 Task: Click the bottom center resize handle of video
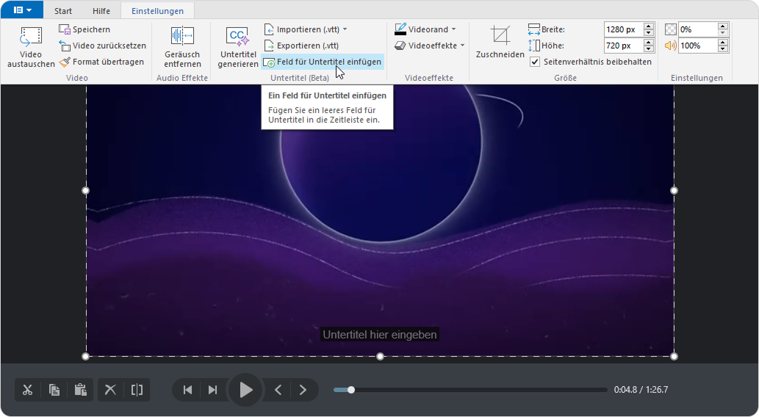pos(380,357)
